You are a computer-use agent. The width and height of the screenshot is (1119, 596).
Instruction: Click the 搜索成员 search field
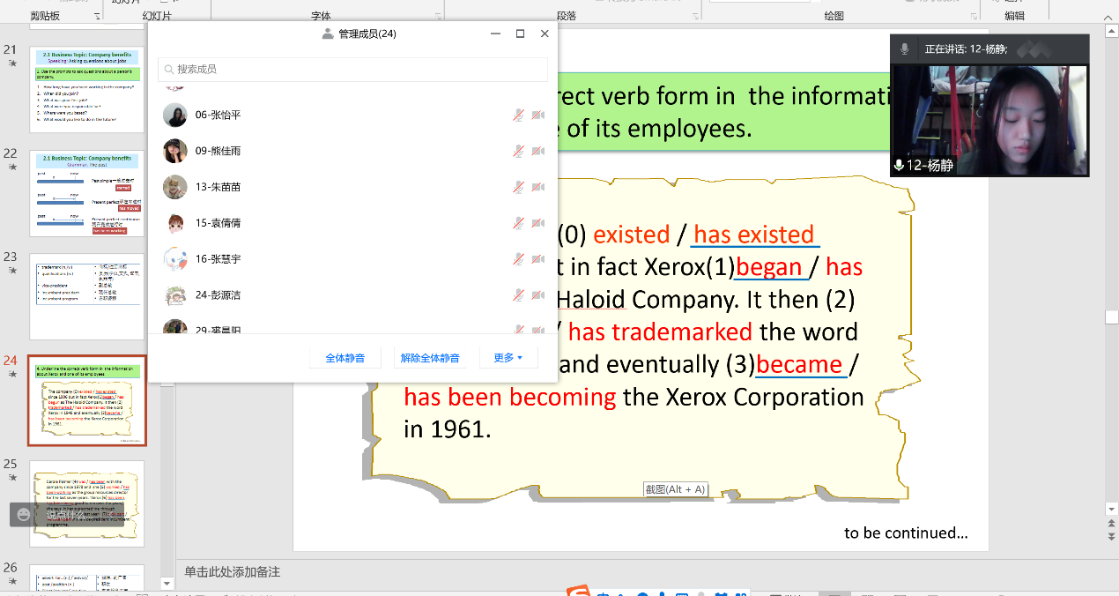point(352,69)
